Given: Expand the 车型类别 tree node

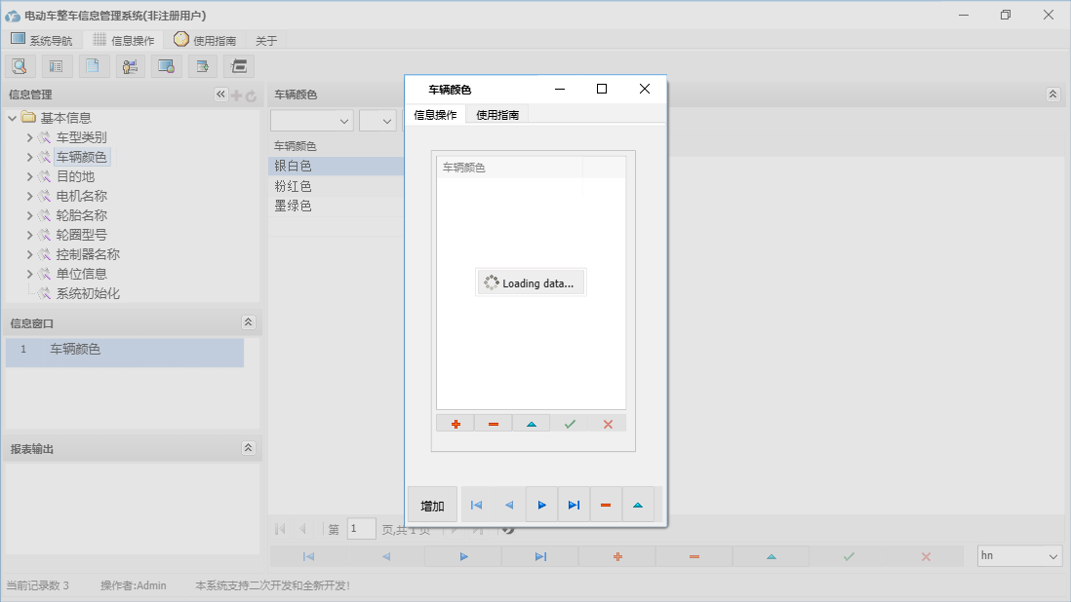Looking at the screenshot, I should 30,136.
